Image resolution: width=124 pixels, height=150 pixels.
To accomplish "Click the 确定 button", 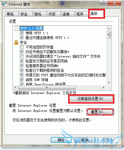I will pyautogui.click(x=61, y=140).
